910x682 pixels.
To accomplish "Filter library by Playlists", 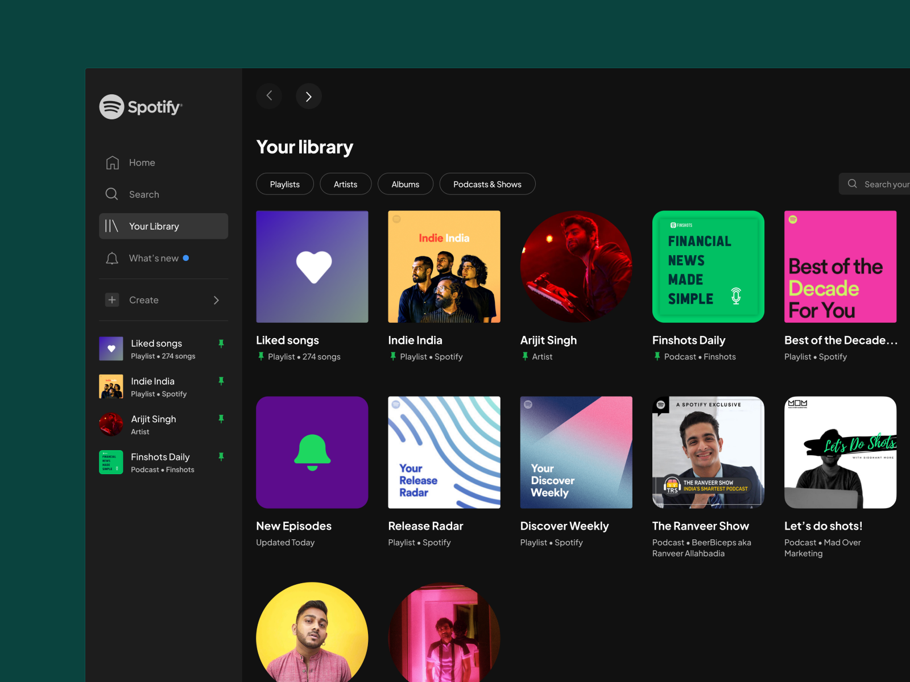I will [284, 184].
